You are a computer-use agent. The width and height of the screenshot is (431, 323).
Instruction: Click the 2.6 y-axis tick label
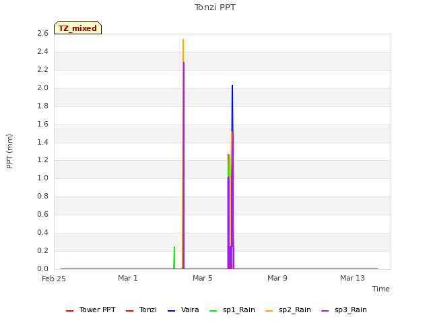pyautogui.click(x=42, y=33)
